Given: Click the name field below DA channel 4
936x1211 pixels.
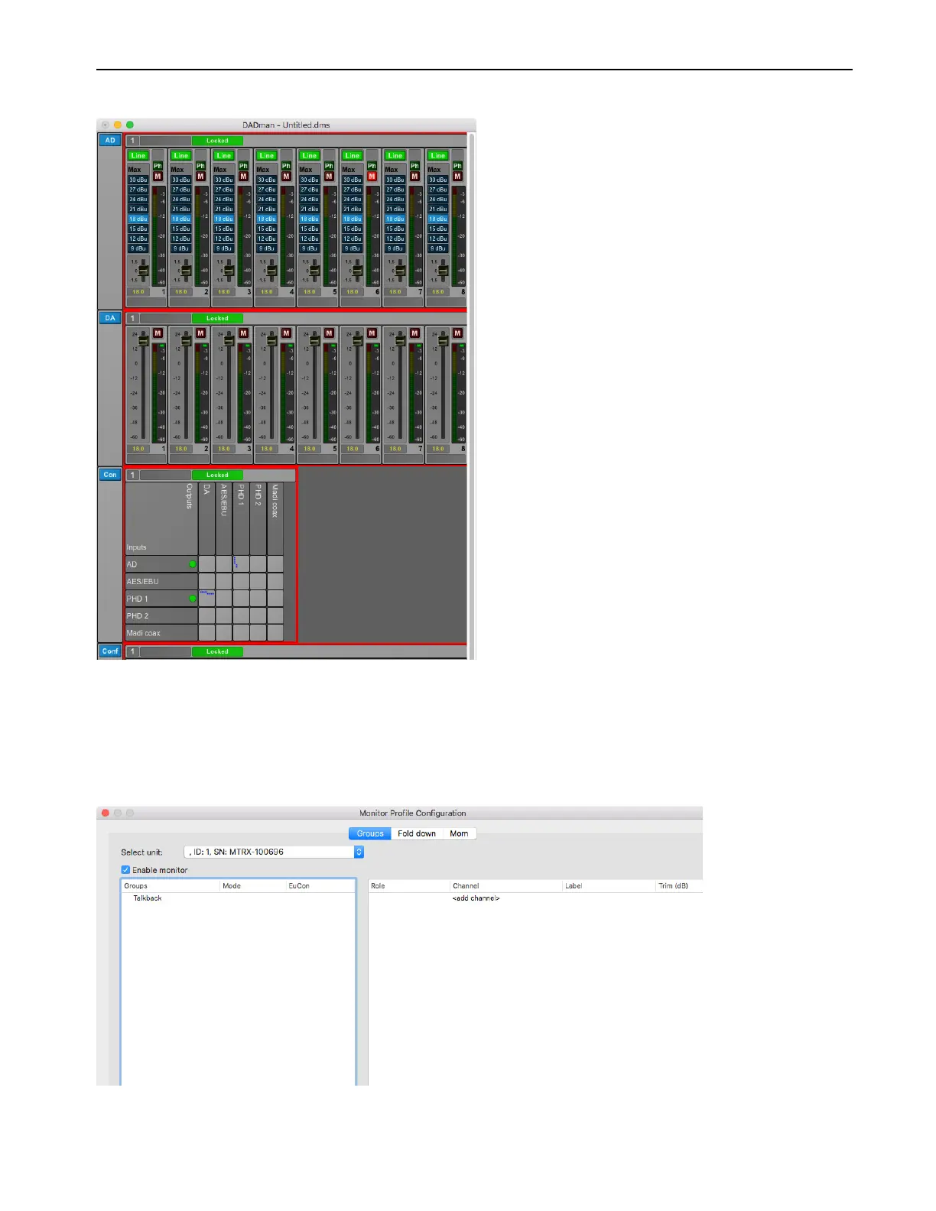Looking at the screenshot, I should [x=275, y=459].
